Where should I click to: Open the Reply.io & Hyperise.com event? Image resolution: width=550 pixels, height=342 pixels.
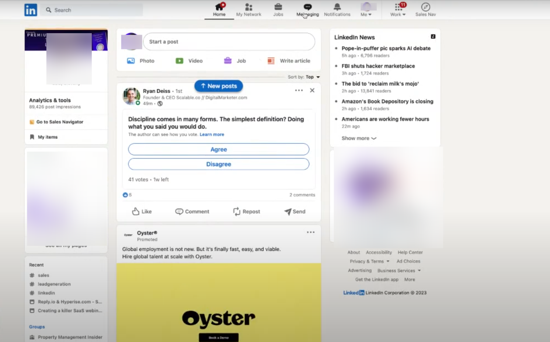pos(66,302)
